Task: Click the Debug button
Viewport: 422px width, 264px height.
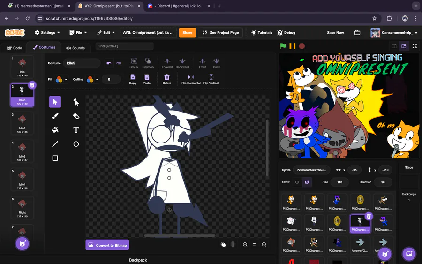Action: [x=286, y=32]
